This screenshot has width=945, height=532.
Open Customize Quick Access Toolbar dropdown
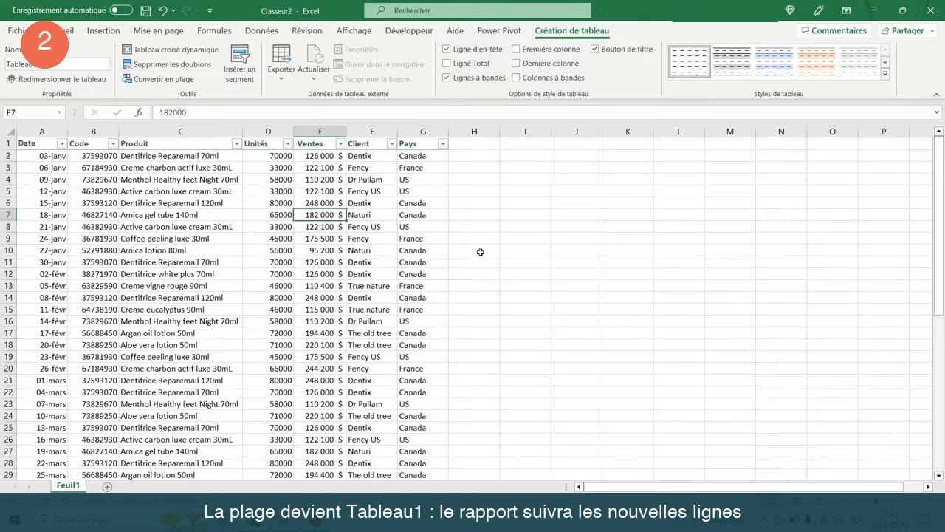210,11
